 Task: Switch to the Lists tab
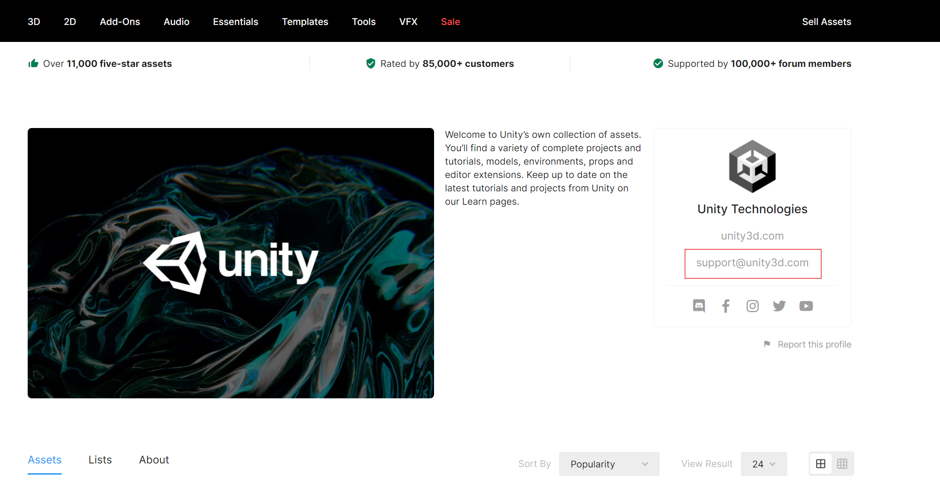(100, 460)
